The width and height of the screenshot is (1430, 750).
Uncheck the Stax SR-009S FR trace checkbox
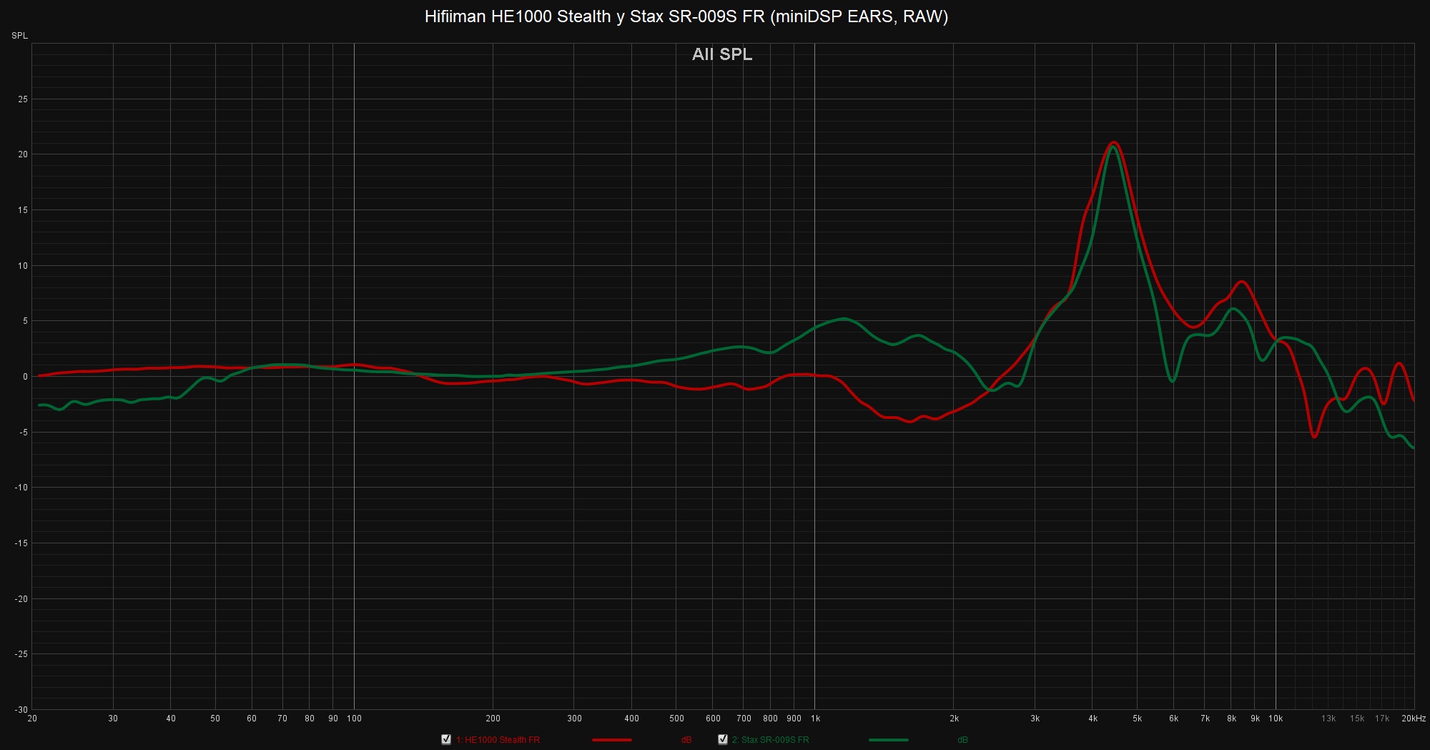click(x=723, y=739)
